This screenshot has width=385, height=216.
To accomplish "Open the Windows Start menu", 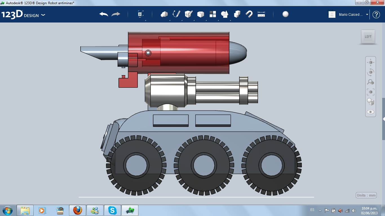I will click(x=7, y=210).
